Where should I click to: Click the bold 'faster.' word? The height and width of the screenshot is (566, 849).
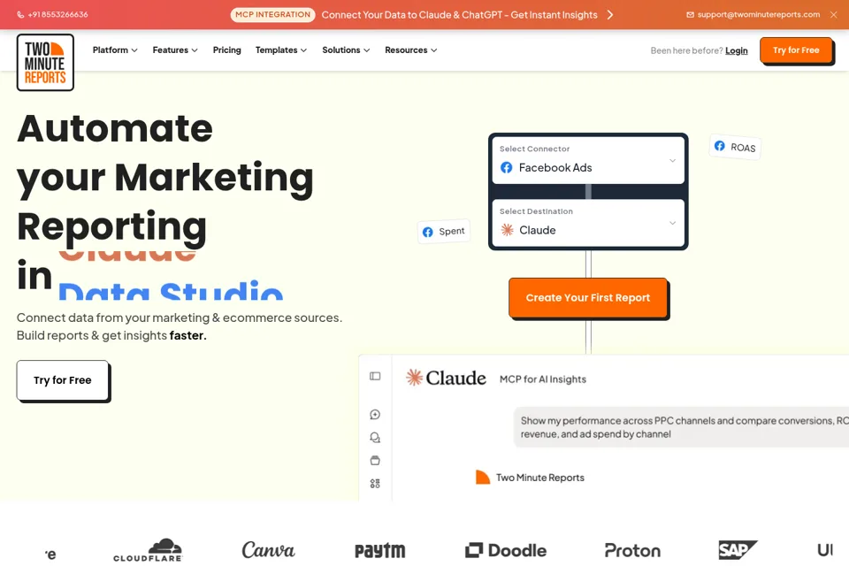[187, 335]
